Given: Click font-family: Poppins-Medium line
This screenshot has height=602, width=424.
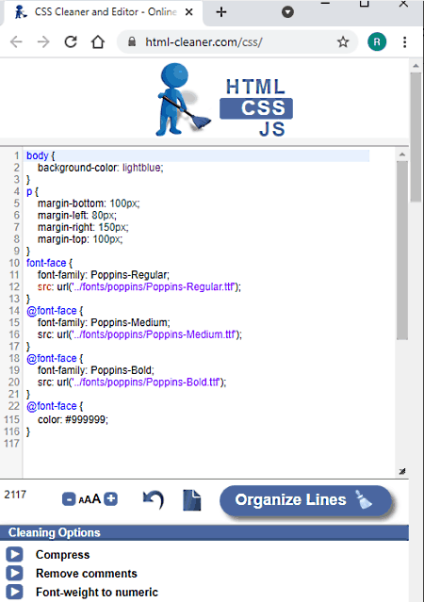Looking at the screenshot, I should click(x=104, y=322).
